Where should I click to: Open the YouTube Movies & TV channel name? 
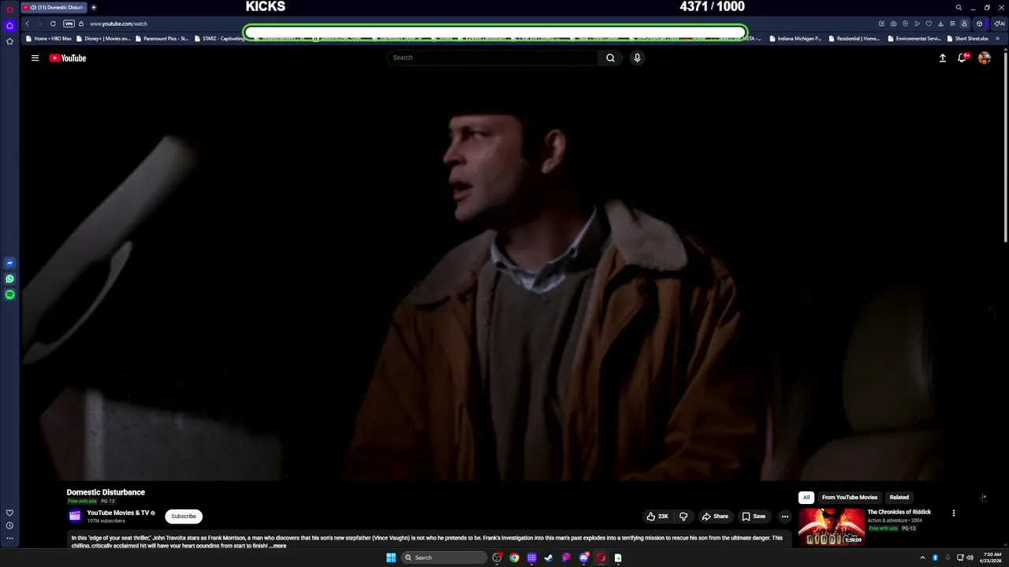[x=117, y=513]
